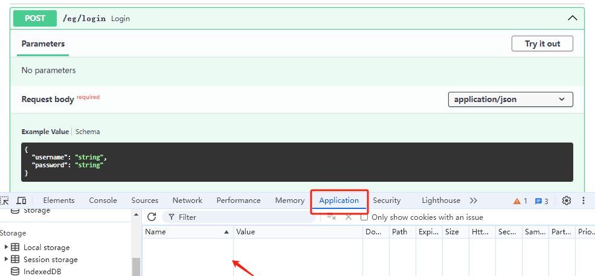This screenshot has width=595, height=276.
Task: Click the Local storage table icon
Action: pos(15,247)
